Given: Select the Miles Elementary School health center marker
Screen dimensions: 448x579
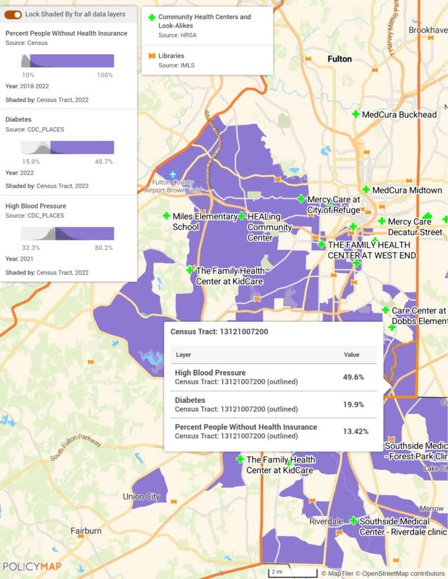Looking at the screenshot, I should (166, 216).
